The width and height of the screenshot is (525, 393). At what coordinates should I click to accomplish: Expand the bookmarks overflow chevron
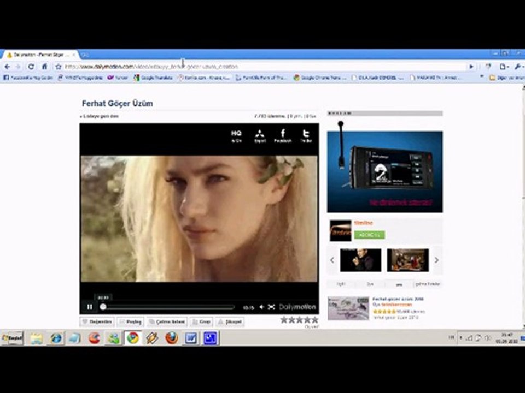click(482, 77)
